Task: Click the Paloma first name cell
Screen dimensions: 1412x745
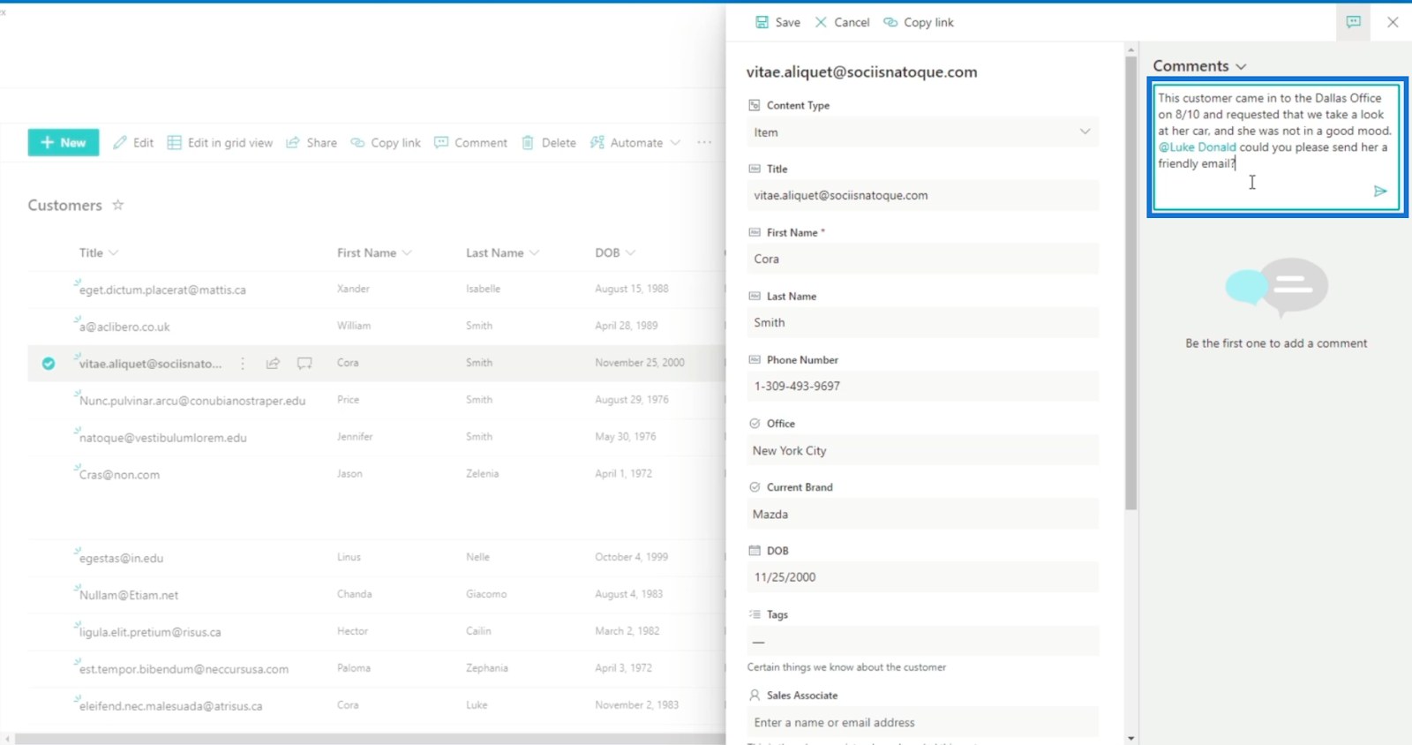Action: pos(354,668)
